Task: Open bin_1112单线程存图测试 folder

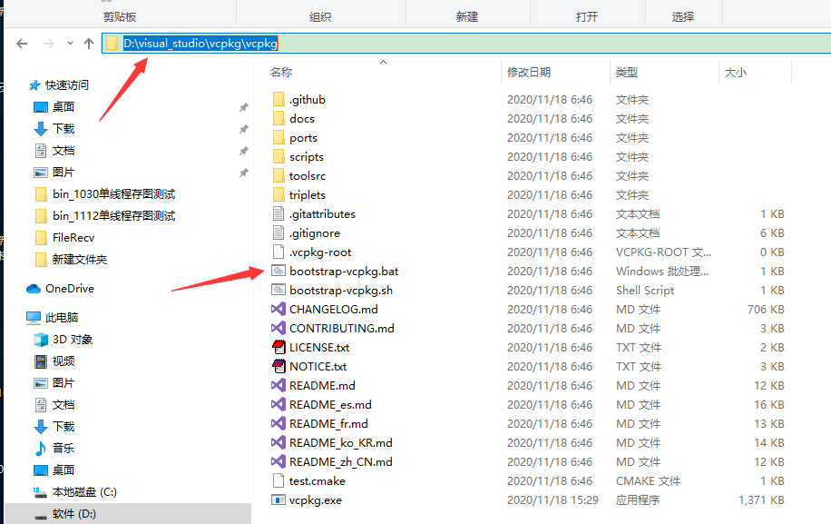Action: pyautogui.click(x=114, y=216)
